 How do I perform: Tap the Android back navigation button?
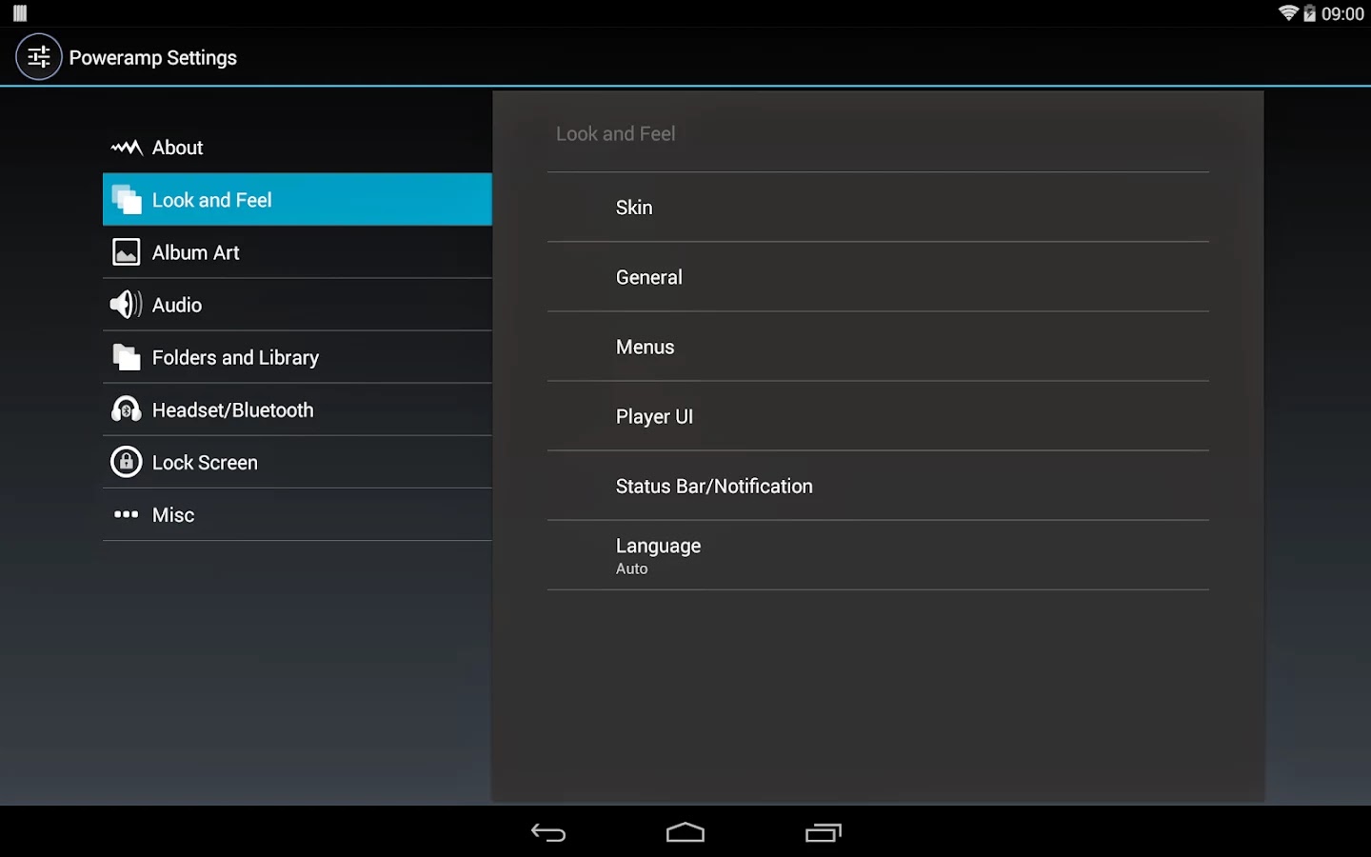tap(548, 832)
